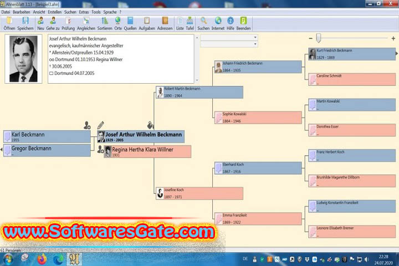Open the Adressen address book icon
399x266 pixels.
(165, 24)
